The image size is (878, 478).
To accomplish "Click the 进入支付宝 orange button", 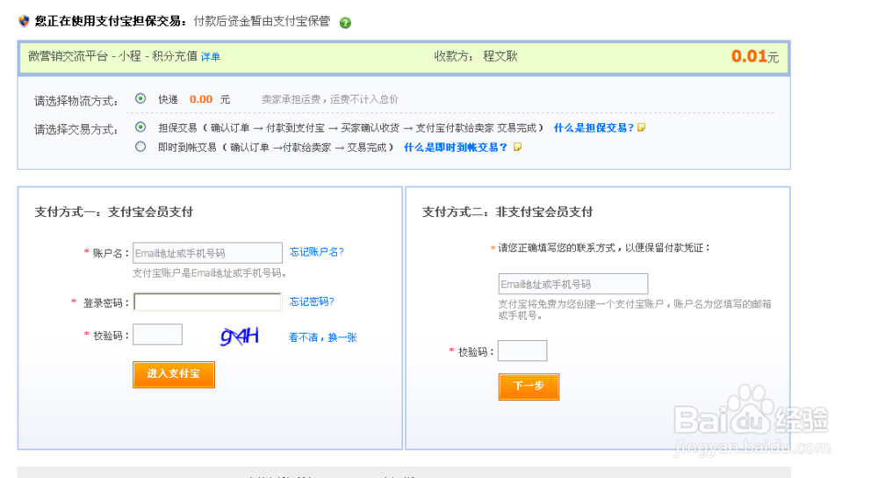I will (x=174, y=374).
